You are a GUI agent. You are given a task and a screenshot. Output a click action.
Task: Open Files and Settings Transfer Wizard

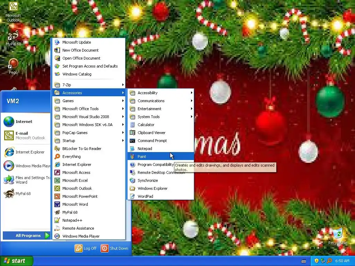pyautogui.click(x=26, y=180)
